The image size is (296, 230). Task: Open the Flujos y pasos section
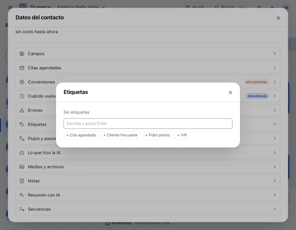click(x=148, y=139)
